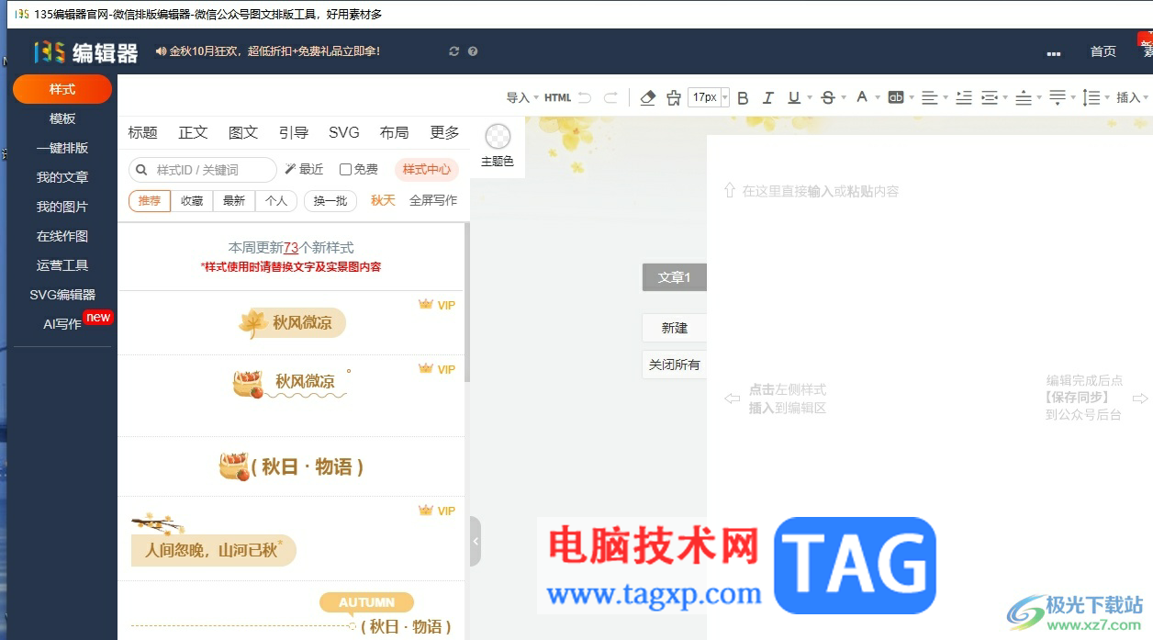The image size is (1153, 640).
Task: Open 我的文章 in left sidebar
Action: (62, 177)
